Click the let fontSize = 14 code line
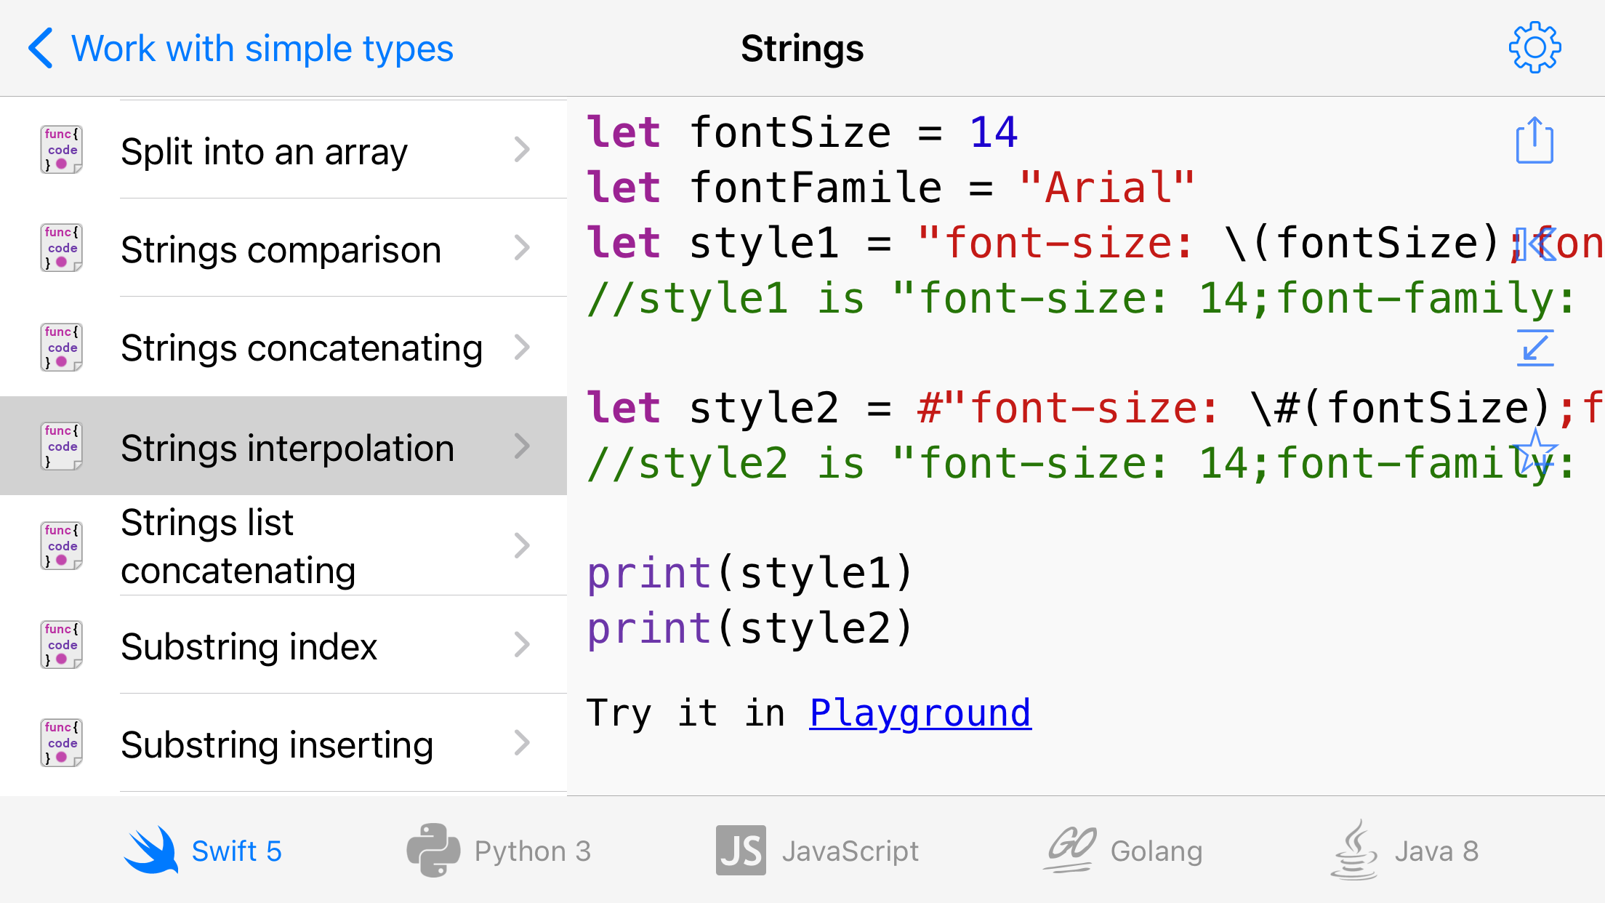This screenshot has height=903, width=1605. point(802,132)
